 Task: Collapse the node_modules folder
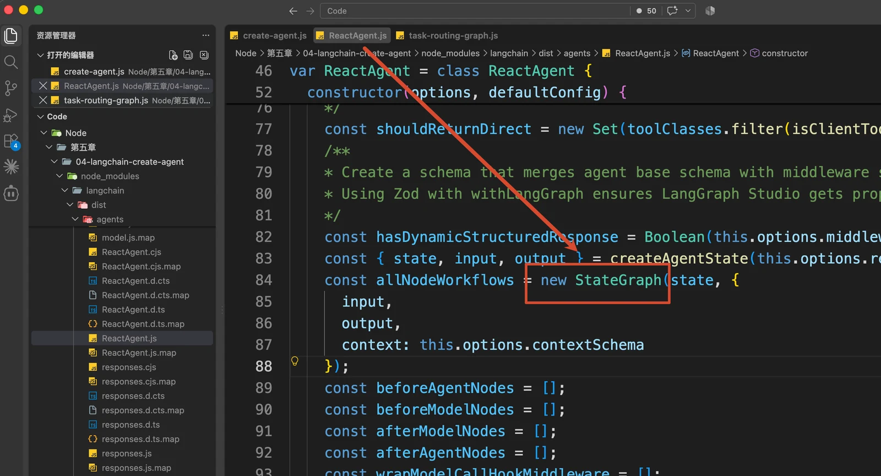coord(59,176)
